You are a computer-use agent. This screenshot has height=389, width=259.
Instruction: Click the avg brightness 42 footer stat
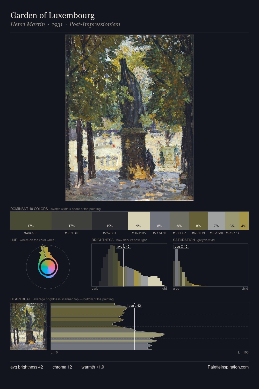(27, 367)
